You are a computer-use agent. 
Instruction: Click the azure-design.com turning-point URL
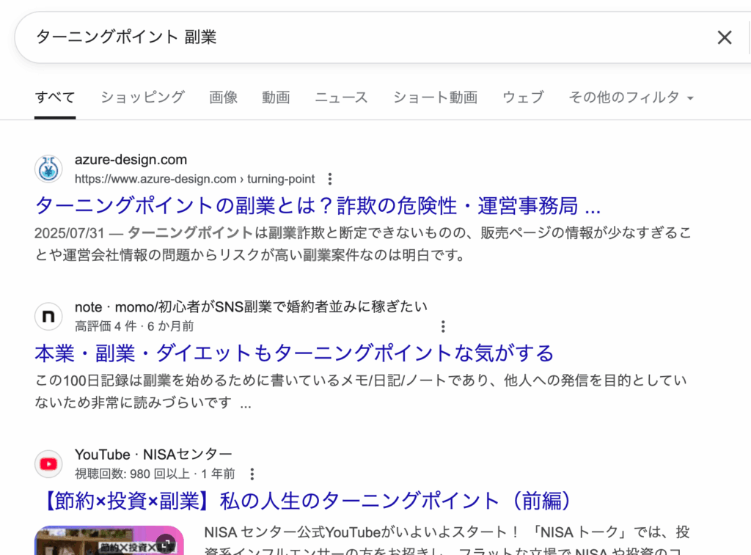(x=194, y=179)
